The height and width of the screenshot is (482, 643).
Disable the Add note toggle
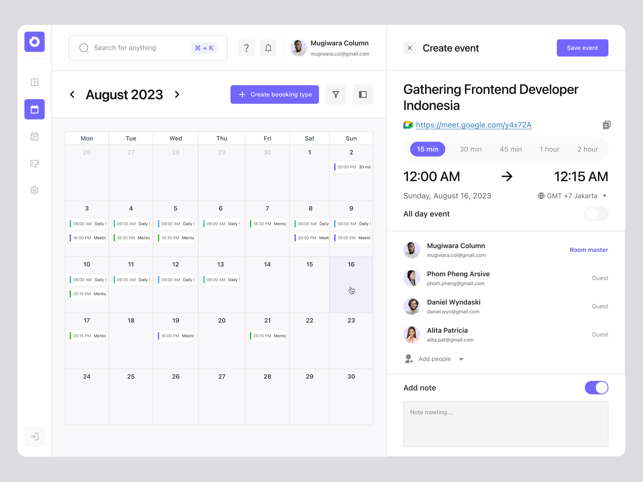596,388
